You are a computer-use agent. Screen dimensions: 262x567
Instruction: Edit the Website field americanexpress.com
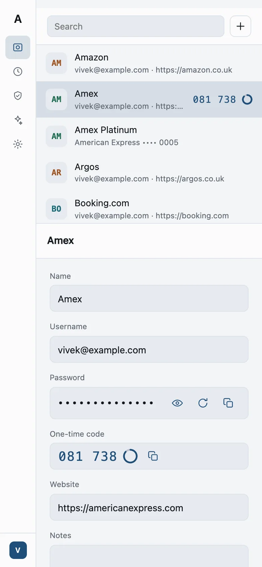149,507
